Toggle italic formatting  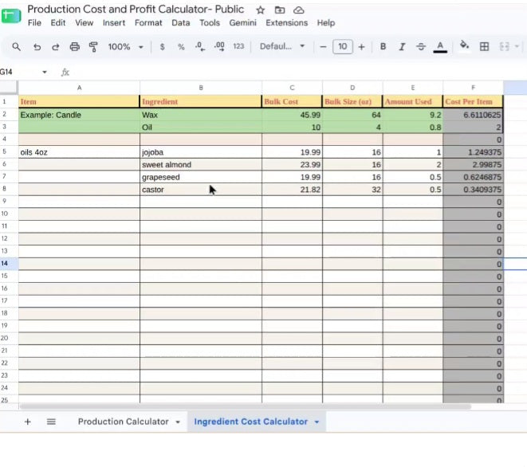(x=402, y=47)
